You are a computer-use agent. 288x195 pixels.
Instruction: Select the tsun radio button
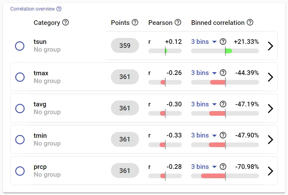click(20, 46)
